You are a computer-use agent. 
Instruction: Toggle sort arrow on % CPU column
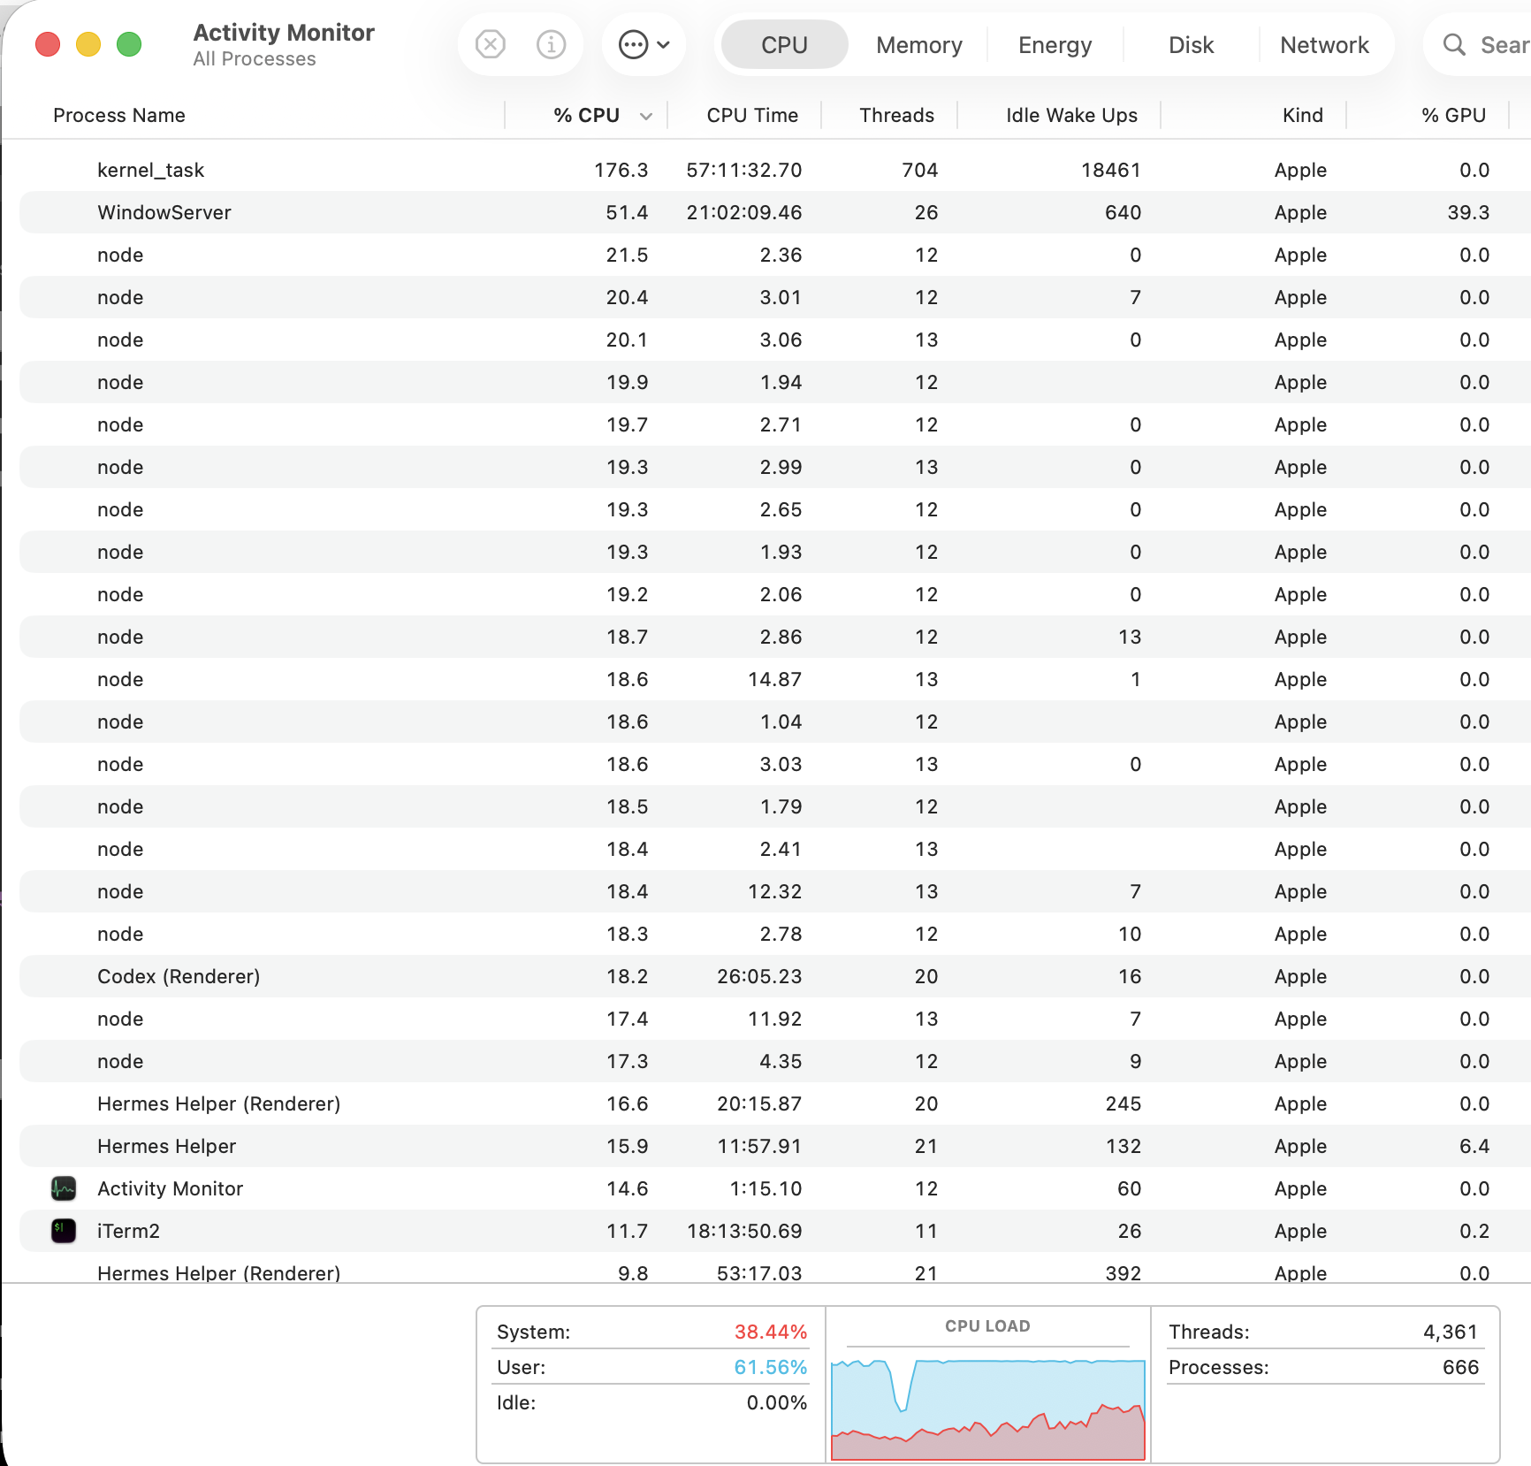(646, 116)
